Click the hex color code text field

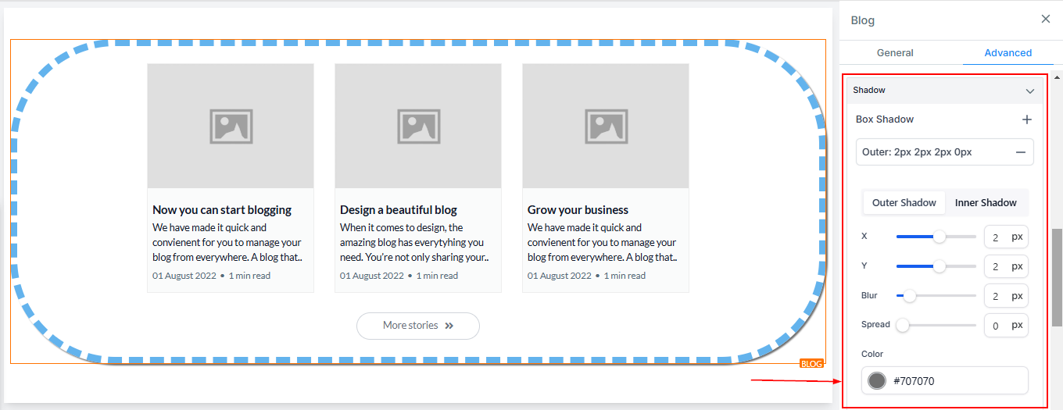coord(957,381)
